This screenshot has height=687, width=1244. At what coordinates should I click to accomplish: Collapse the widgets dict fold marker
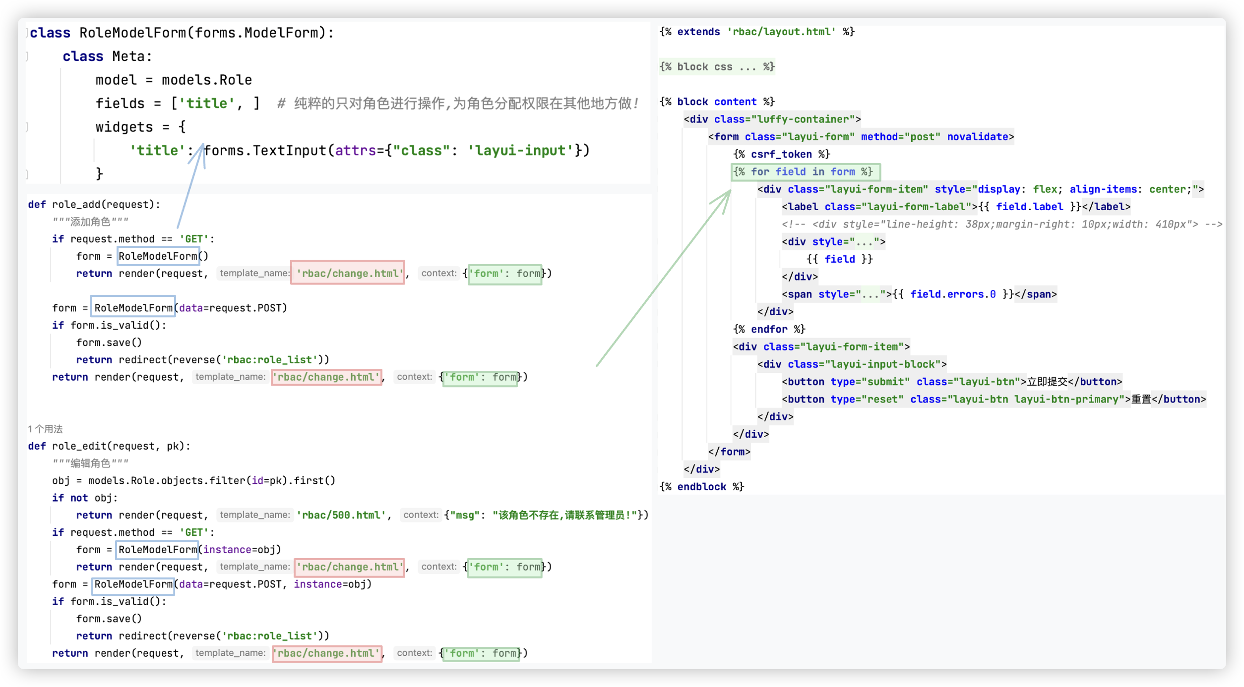[x=27, y=127]
